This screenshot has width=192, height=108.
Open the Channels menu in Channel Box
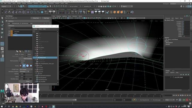[167, 18]
